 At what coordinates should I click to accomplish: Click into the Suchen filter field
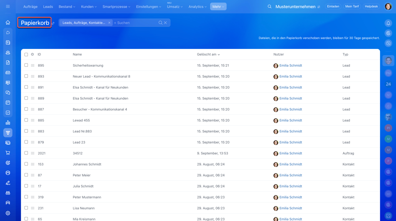click(x=135, y=23)
